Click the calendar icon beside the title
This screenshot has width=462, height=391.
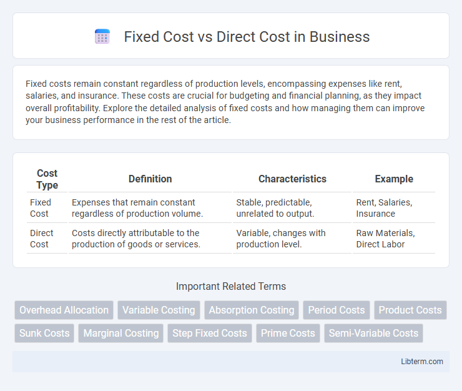102,37
